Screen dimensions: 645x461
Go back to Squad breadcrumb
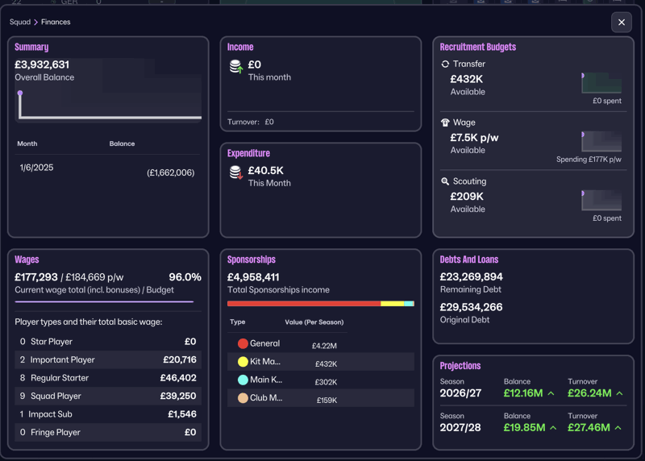coord(20,22)
